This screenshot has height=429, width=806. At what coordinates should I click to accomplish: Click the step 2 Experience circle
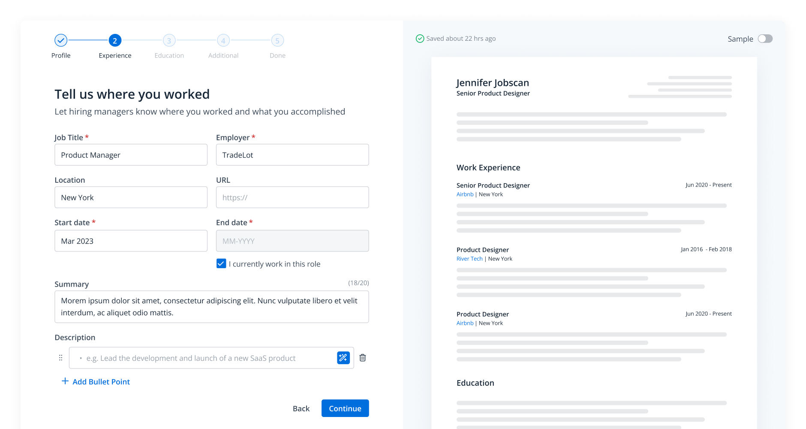[115, 40]
